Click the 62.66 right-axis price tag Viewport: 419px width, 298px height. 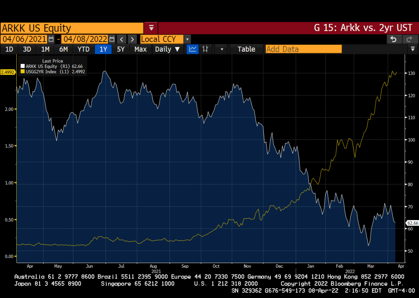coord(412,223)
